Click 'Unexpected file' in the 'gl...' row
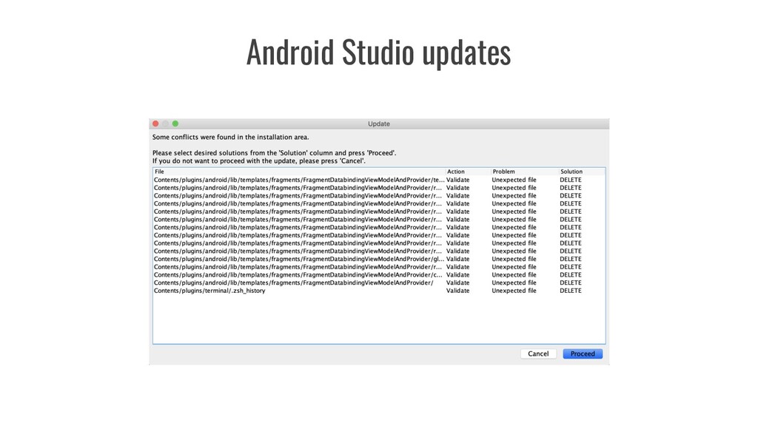 tap(514, 259)
